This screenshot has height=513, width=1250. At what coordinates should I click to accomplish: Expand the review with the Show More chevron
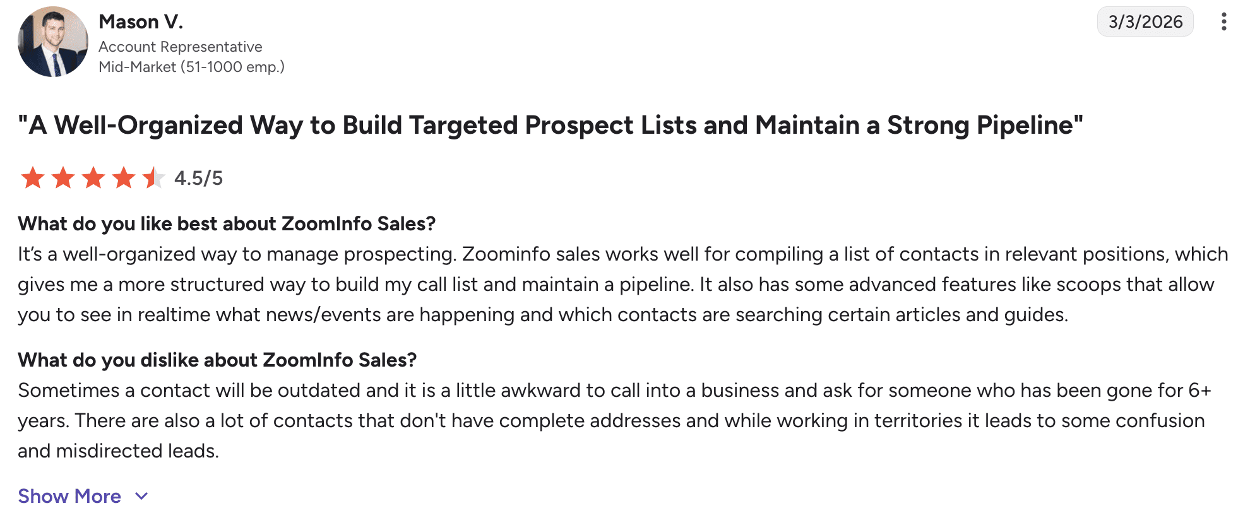[x=142, y=497]
